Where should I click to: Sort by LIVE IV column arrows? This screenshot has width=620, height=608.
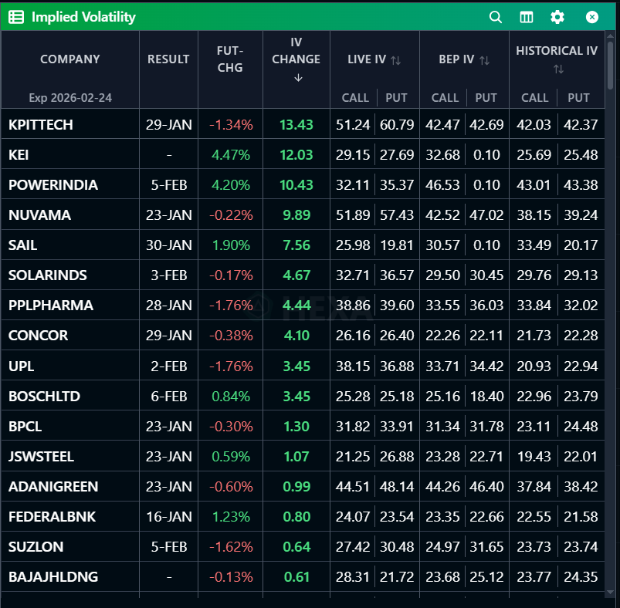[396, 60]
